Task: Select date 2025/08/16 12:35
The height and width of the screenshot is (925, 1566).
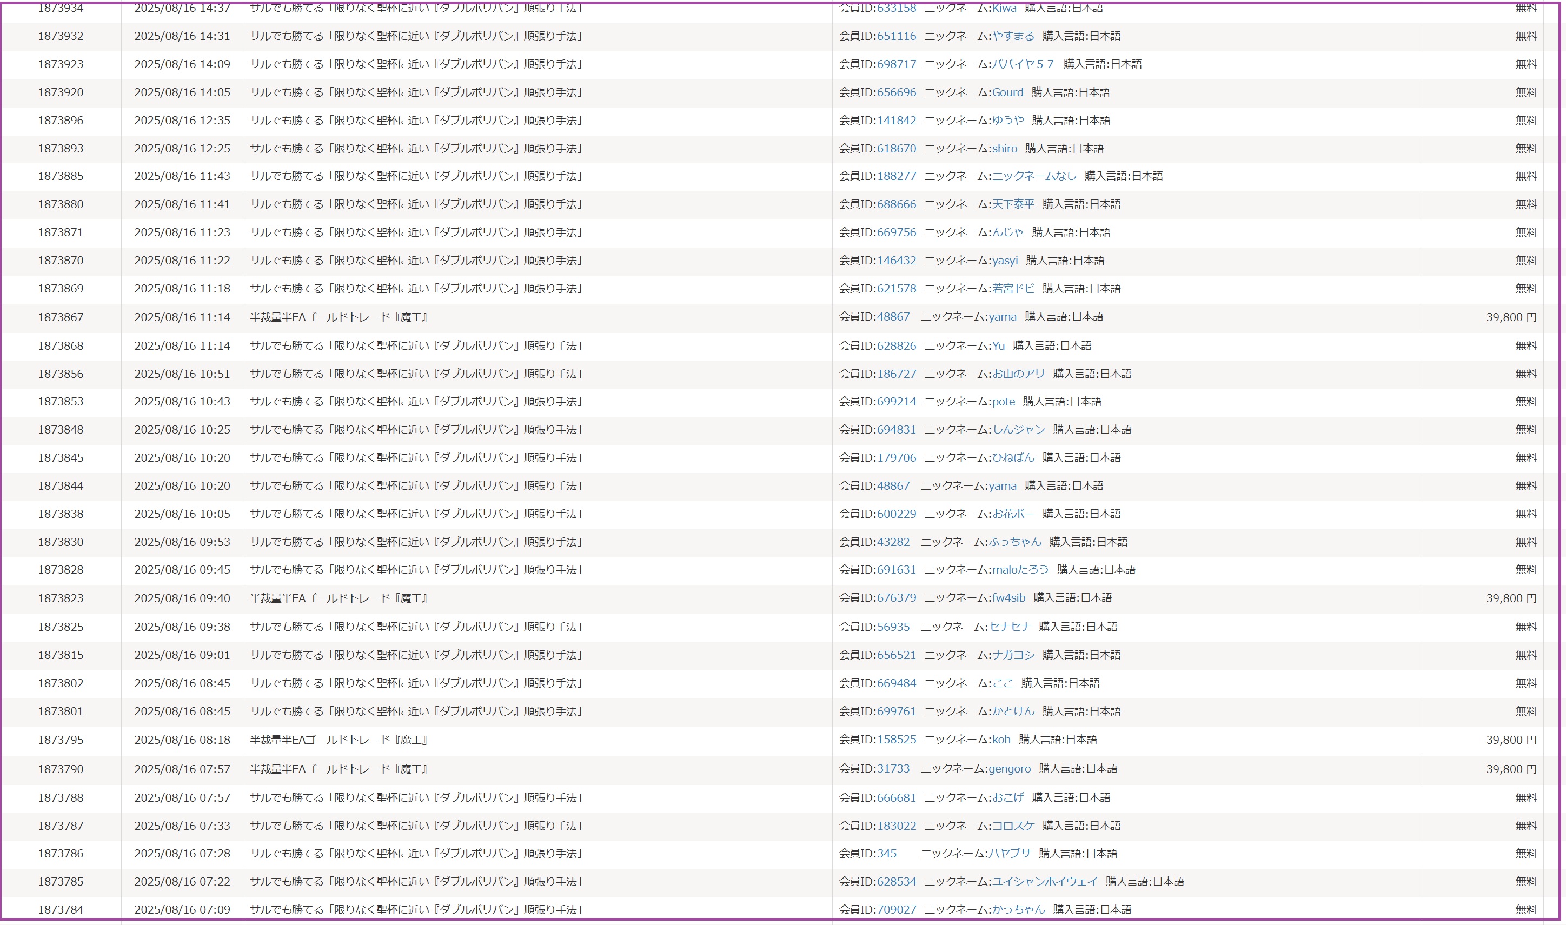Action: tap(182, 121)
